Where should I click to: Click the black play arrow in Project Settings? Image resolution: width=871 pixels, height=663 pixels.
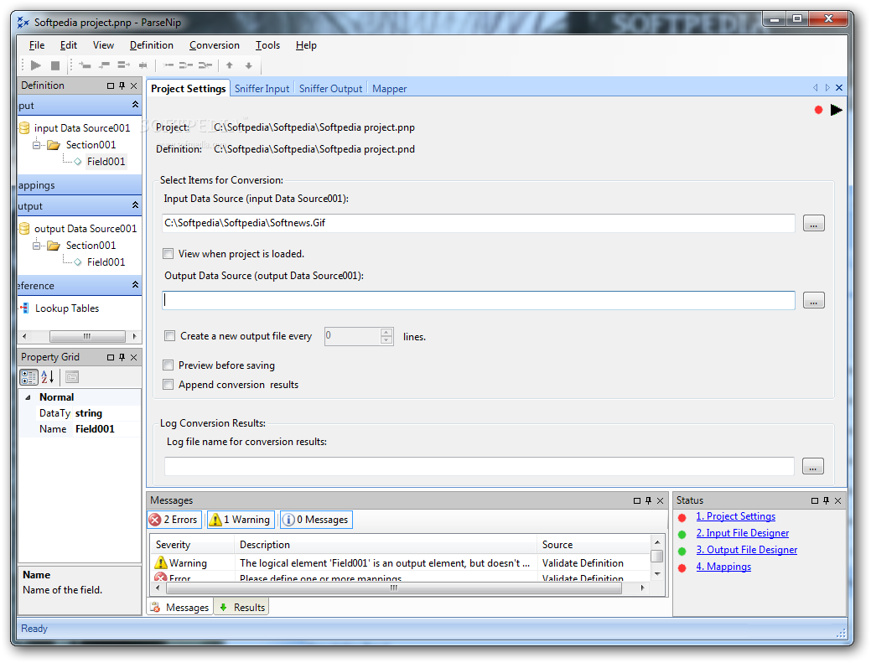point(836,110)
